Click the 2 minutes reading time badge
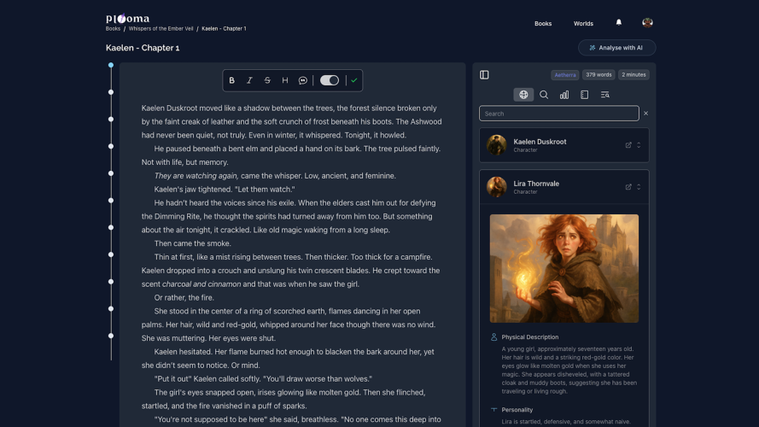 [x=633, y=74]
